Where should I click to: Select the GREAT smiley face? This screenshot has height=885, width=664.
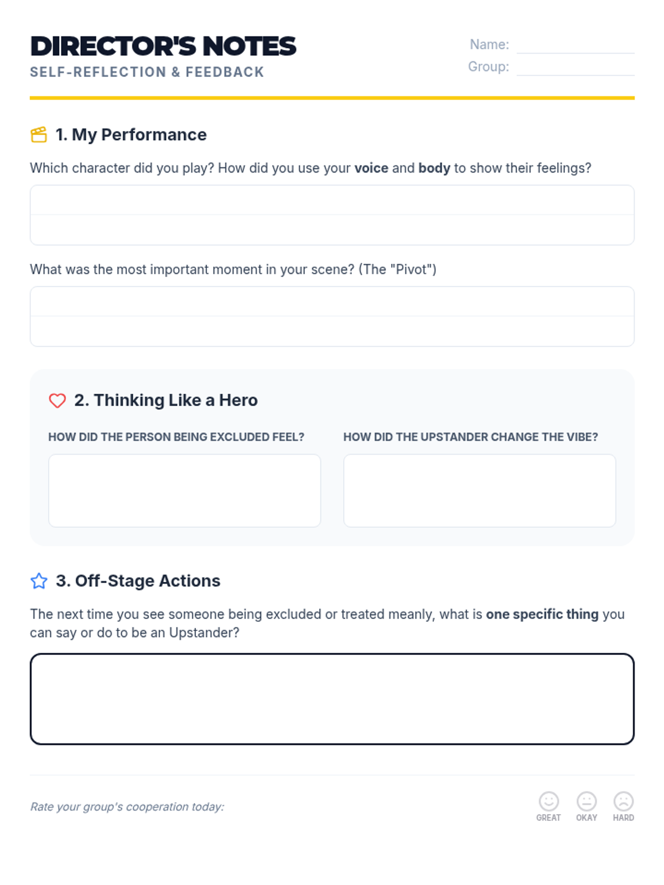[x=548, y=801]
